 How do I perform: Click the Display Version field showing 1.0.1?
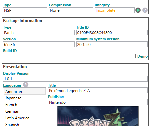[x=75, y=79]
